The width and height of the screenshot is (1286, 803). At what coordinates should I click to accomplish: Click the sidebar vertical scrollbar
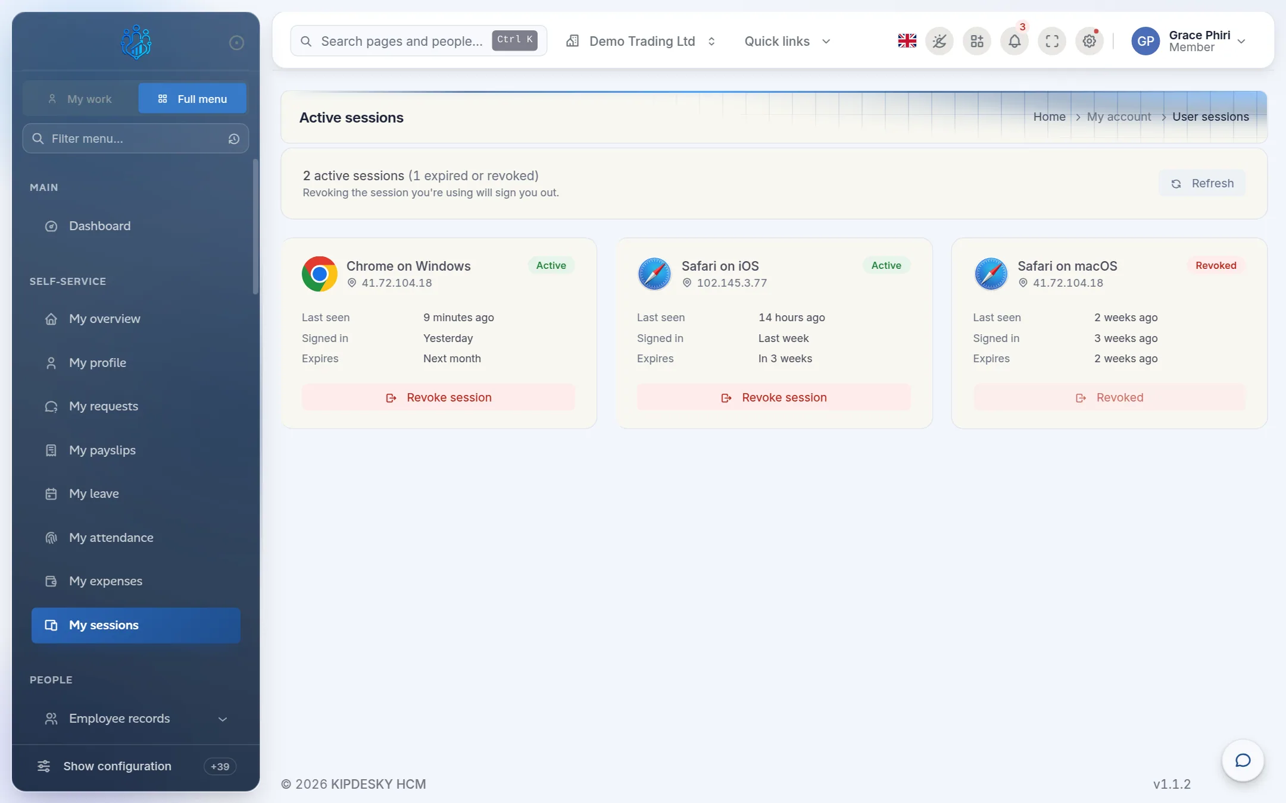[255, 227]
